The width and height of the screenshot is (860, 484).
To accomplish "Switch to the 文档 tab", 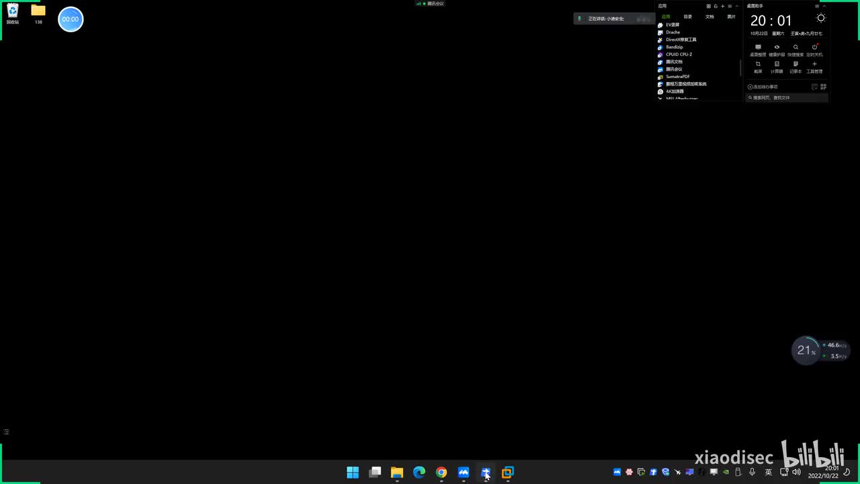I will click(709, 17).
